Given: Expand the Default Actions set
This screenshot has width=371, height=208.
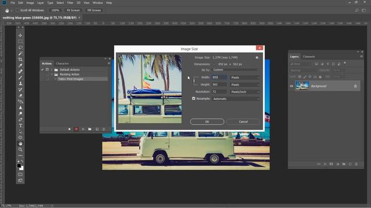Looking at the screenshot, I should (52, 69).
